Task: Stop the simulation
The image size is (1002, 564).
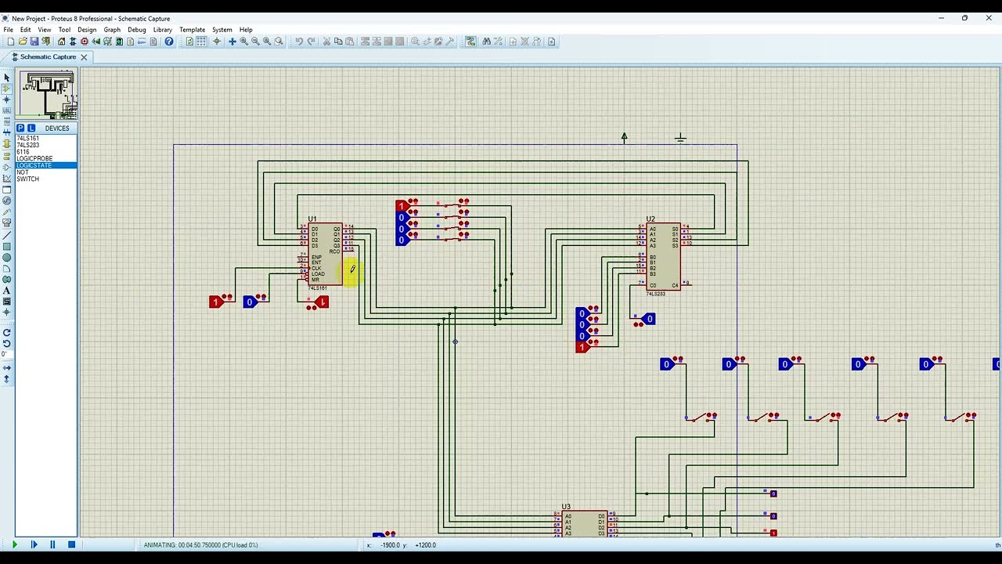Action: [71, 544]
